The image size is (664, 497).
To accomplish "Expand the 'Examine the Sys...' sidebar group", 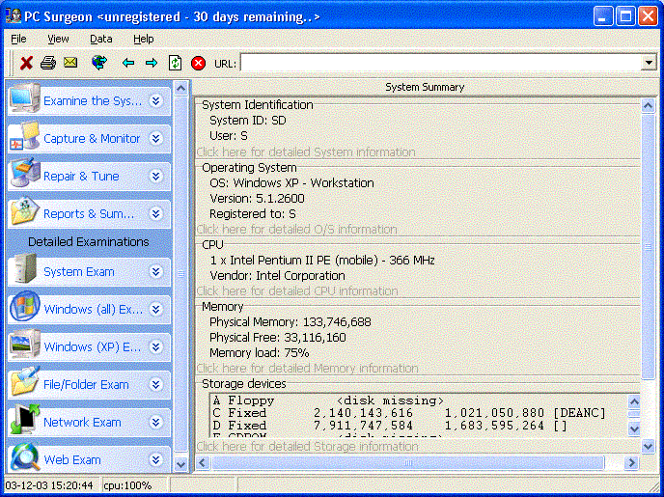I will [x=155, y=100].
